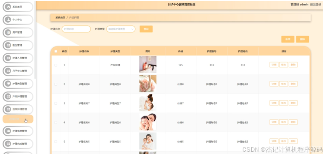
Task: Open the image thumbnail for 护理名称8
Action: pyautogui.click(x=148, y=83)
